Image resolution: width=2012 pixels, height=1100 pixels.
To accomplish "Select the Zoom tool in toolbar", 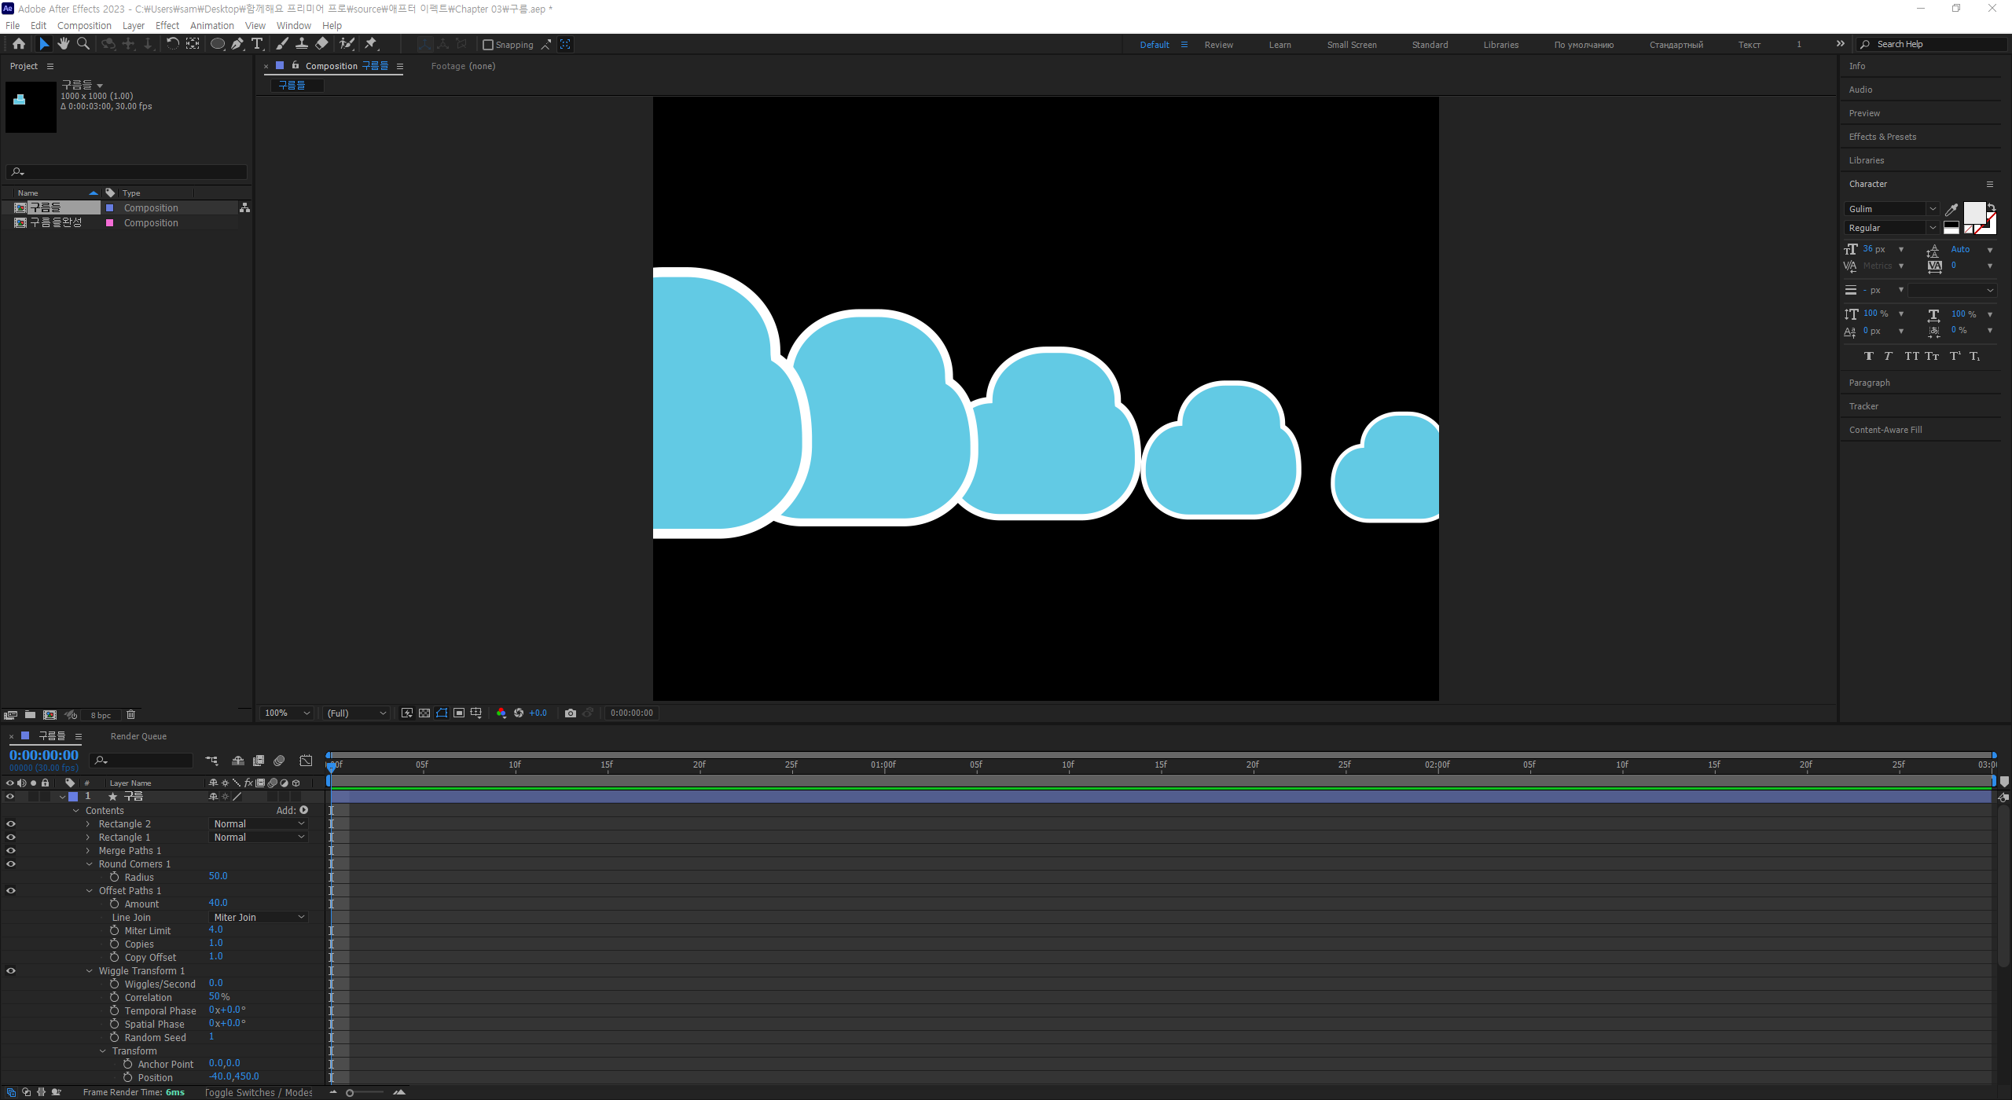I will tap(83, 44).
